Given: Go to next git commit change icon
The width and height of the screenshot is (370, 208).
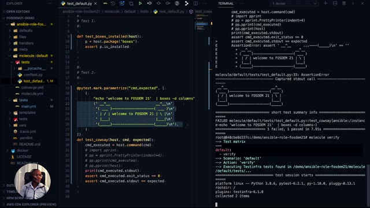Looking at the screenshot, I should click(168, 3).
